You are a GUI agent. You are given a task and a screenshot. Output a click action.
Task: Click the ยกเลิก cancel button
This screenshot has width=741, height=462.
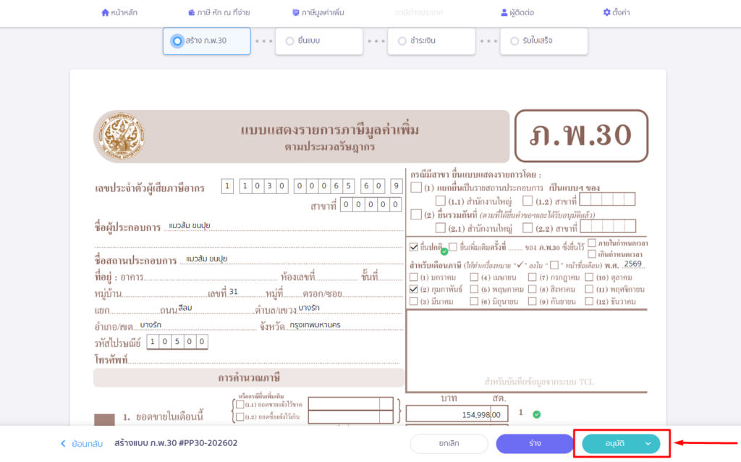pyautogui.click(x=449, y=444)
